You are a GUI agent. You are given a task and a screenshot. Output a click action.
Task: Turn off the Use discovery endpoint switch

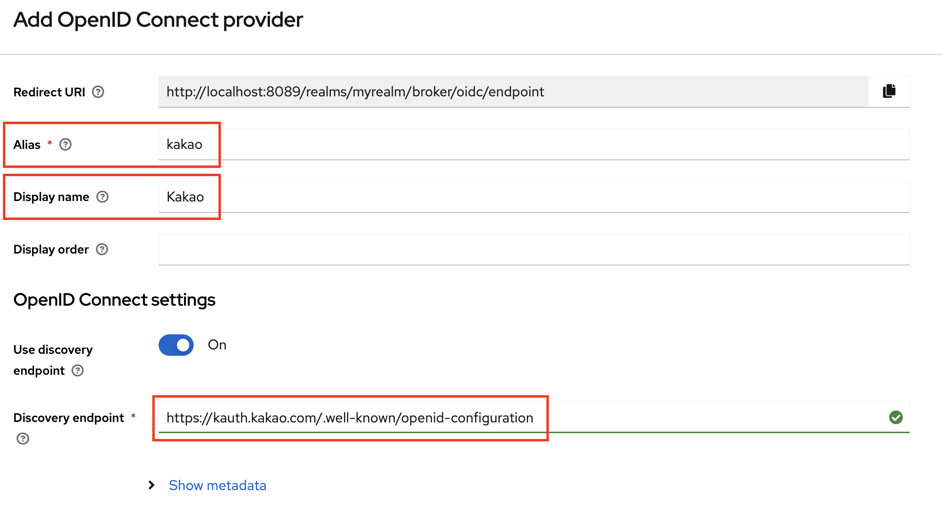click(x=176, y=345)
